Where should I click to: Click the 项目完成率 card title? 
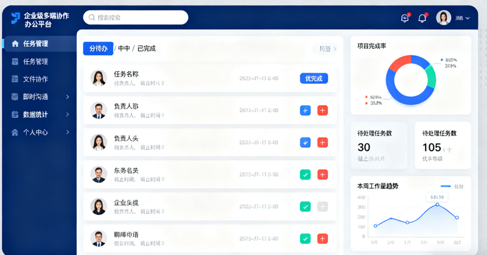tap(371, 46)
